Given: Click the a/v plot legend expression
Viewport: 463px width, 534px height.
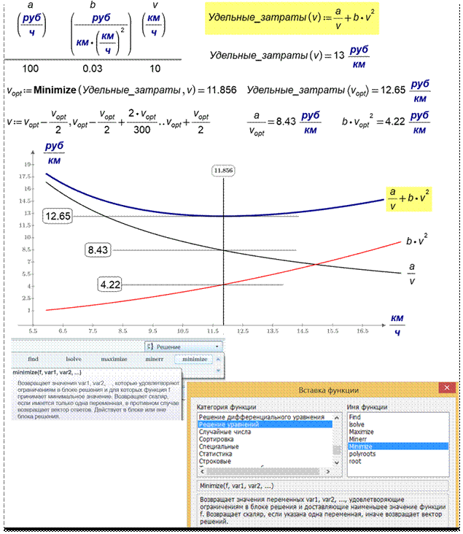Looking at the screenshot, I should pyautogui.click(x=412, y=274).
